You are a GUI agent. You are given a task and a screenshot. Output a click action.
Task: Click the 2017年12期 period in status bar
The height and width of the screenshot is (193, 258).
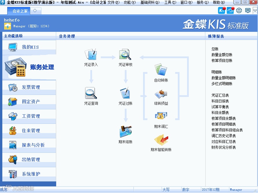coord(211,190)
